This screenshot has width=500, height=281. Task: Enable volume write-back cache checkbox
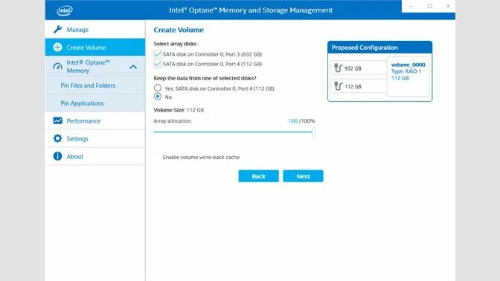click(x=158, y=157)
